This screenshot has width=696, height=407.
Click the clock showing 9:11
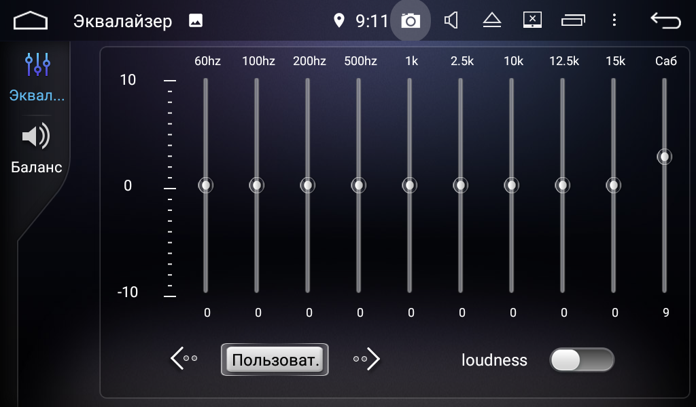[x=372, y=21]
